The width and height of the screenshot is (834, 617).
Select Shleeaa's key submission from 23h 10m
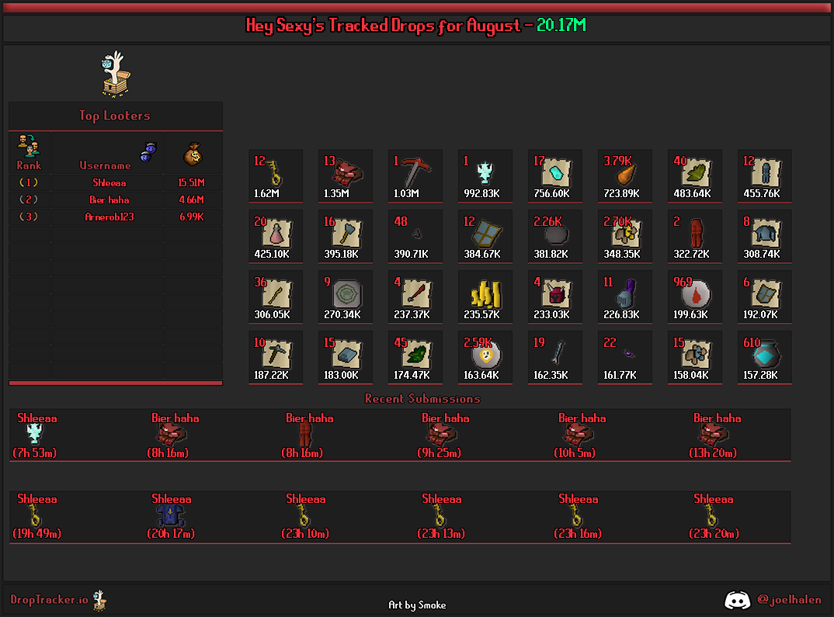[305, 516]
